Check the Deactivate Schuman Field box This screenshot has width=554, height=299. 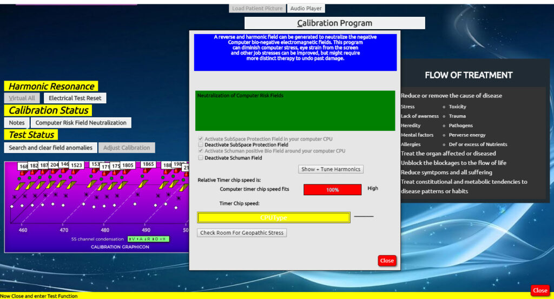(201, 158)
